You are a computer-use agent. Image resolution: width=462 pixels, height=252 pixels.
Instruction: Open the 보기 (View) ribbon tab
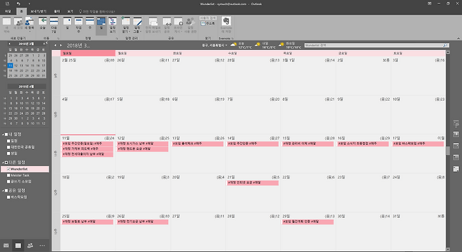tap(70, 12)
